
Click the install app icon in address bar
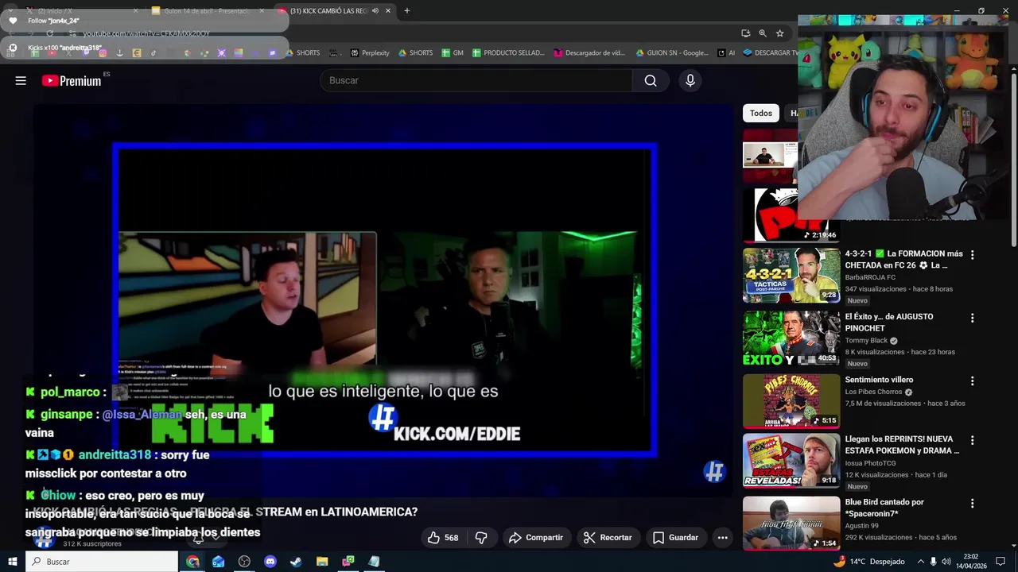tap(745, 33)
